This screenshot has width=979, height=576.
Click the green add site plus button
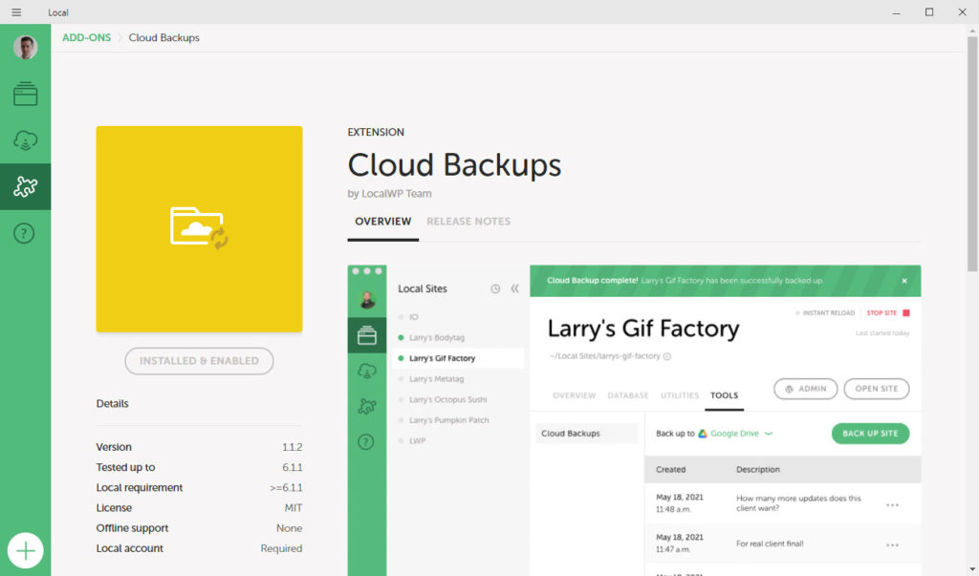click(26, 550)
